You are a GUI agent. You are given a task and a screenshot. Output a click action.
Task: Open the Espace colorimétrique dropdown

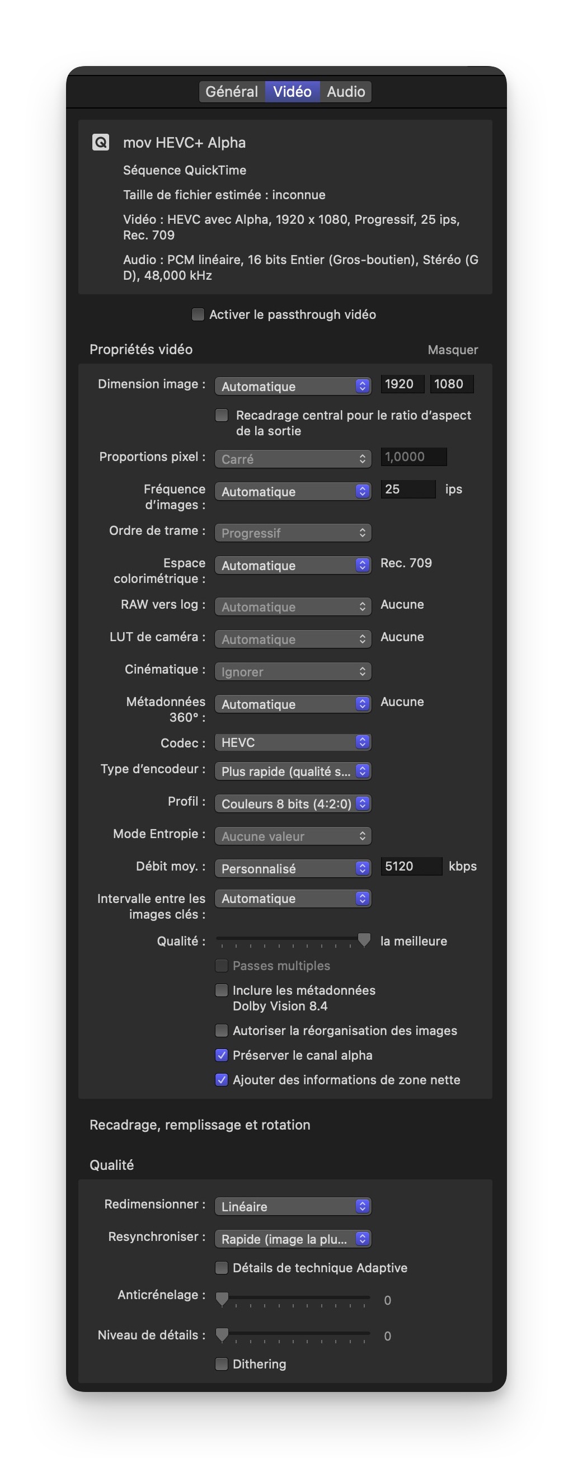(x=293, y=565)
